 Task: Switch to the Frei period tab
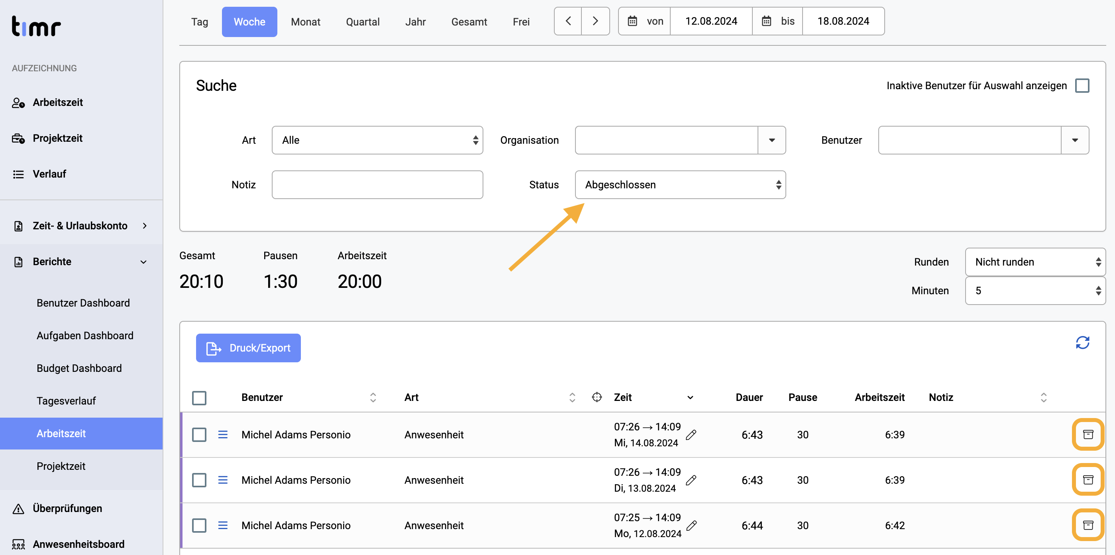pos(521,21)
